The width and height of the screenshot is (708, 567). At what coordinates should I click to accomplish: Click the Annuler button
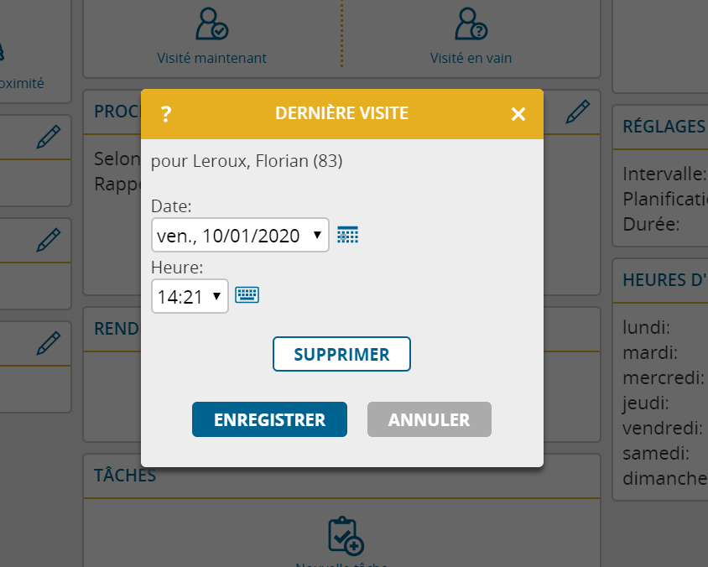pyautogui.click(x=429, y=419)
